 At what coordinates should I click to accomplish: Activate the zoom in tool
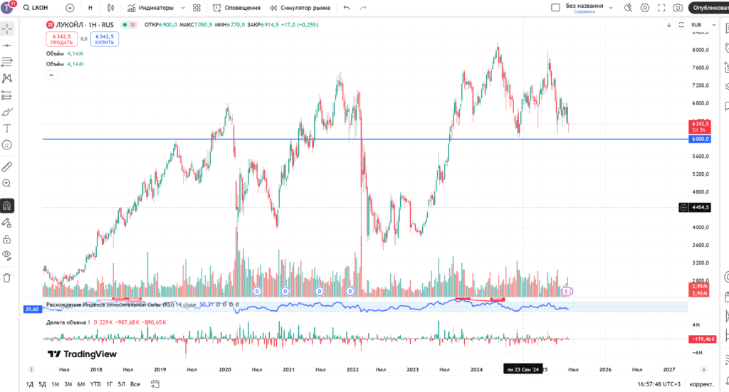[x=7, y=184]
